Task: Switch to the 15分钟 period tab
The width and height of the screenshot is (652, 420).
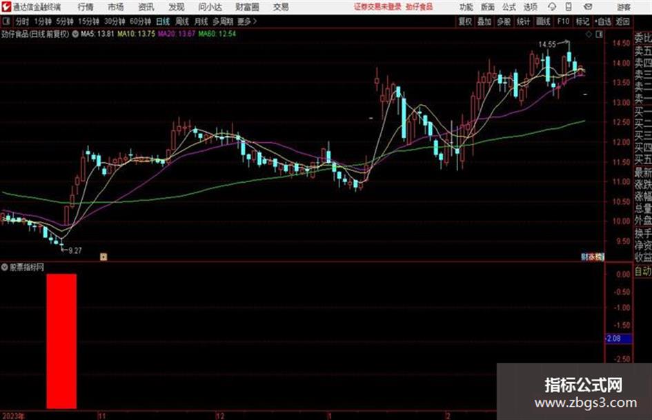Action: pos(88,21)
